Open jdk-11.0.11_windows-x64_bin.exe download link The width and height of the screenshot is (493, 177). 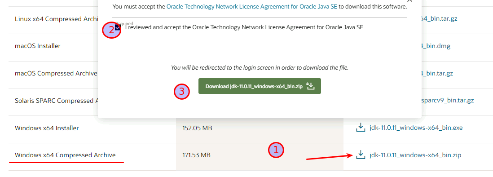pos(416,128)
